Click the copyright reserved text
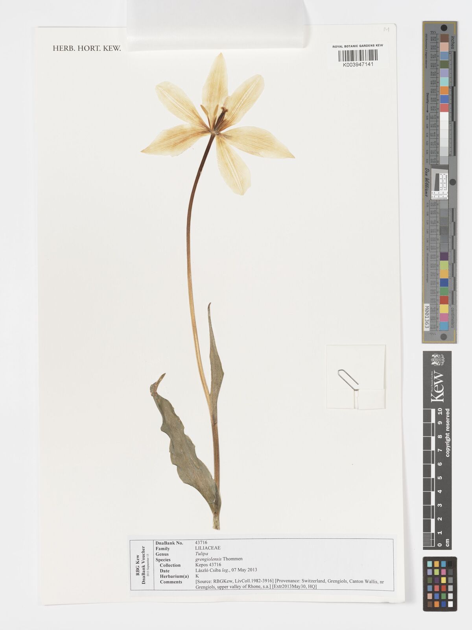 [447, 433]
